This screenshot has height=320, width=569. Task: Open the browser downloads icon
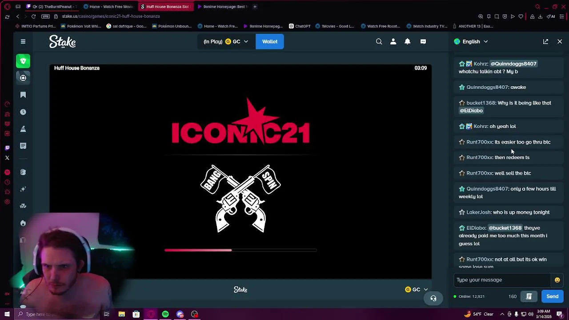coord(540,16)
